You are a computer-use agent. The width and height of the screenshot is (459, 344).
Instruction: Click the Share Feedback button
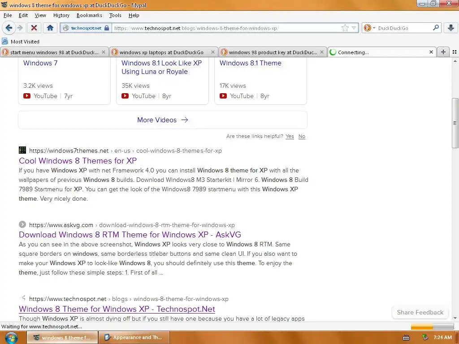[x=420, y=312]
